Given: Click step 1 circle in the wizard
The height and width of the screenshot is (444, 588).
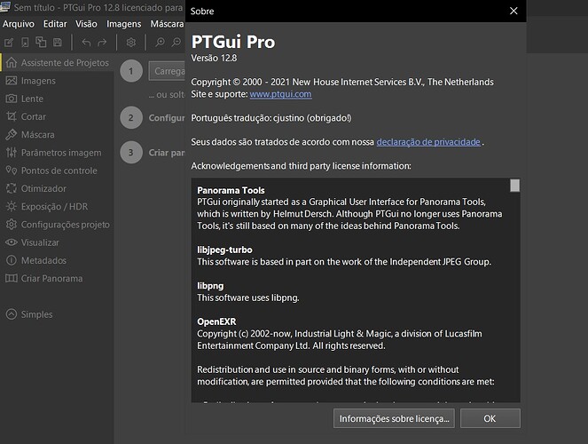Looking at the screenshot, I should click(x=131, y=71).
